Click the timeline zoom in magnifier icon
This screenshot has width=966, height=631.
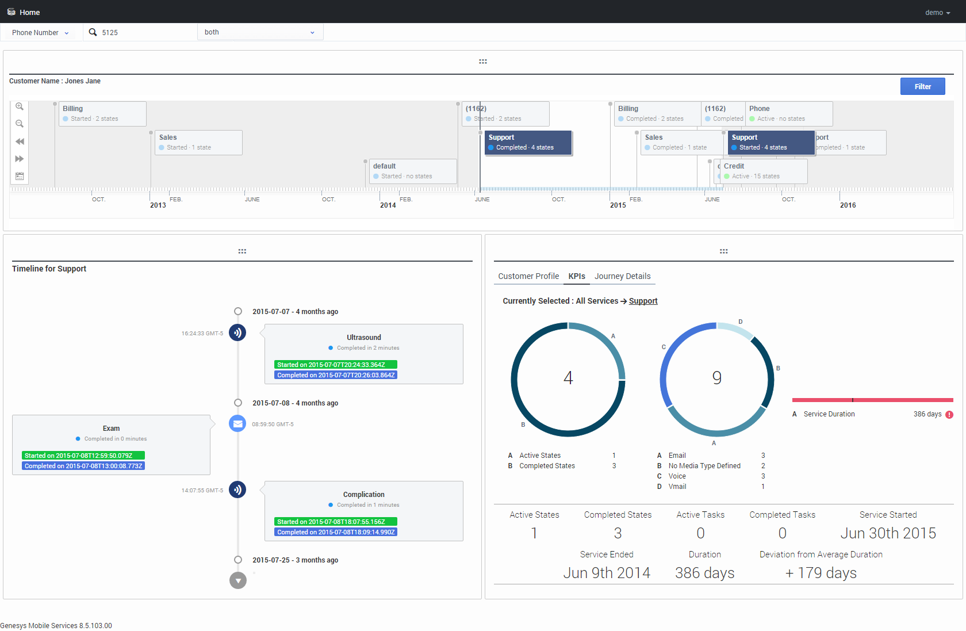click(x=20, y=107)
